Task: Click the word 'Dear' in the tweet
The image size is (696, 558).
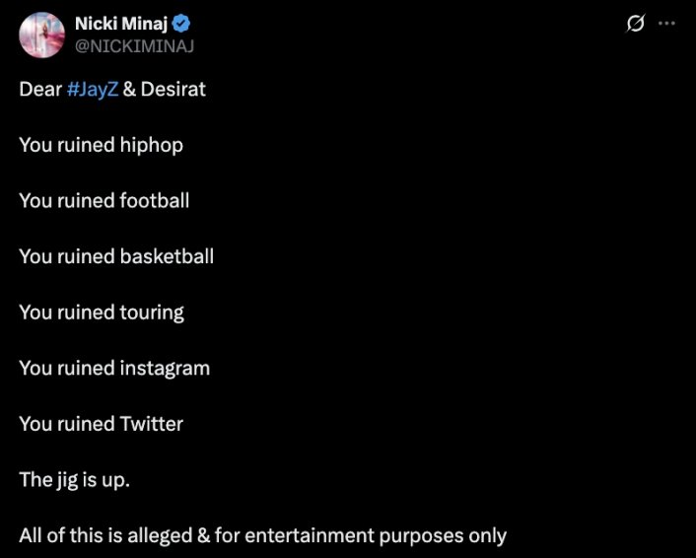Action: tap(40, 90)
